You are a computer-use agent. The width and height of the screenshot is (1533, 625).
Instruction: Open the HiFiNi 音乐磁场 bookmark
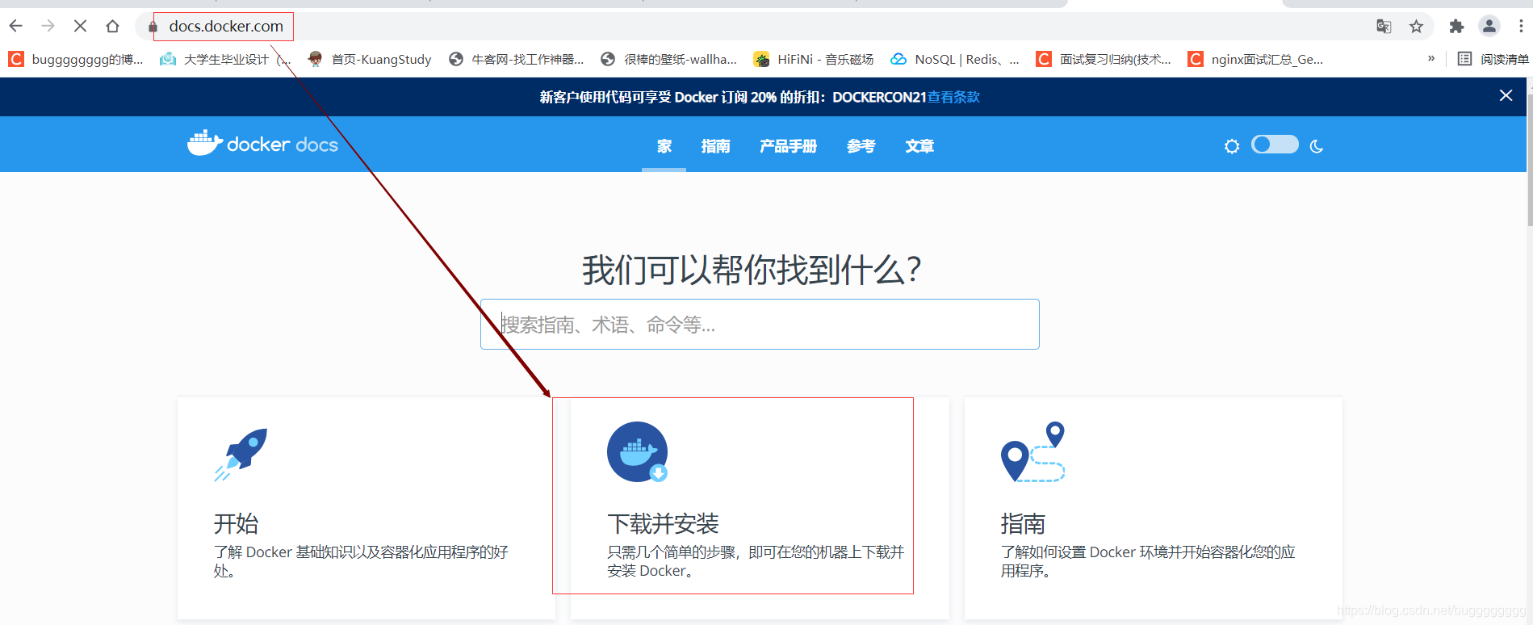click(x=814, y=59)
